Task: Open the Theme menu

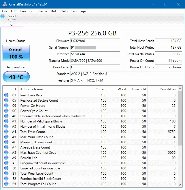Action: point(42,11)
